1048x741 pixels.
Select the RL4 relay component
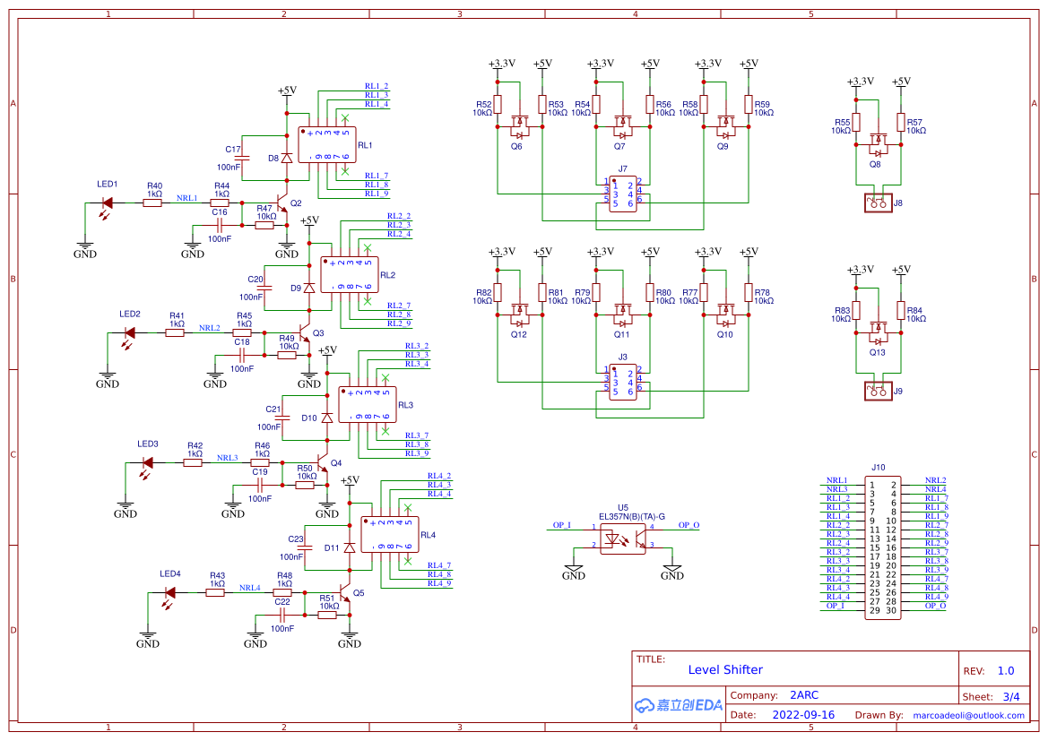[x=388, y=534]
